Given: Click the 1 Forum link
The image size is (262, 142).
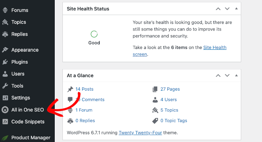Looking at the screenshot, I should [84, 110].
